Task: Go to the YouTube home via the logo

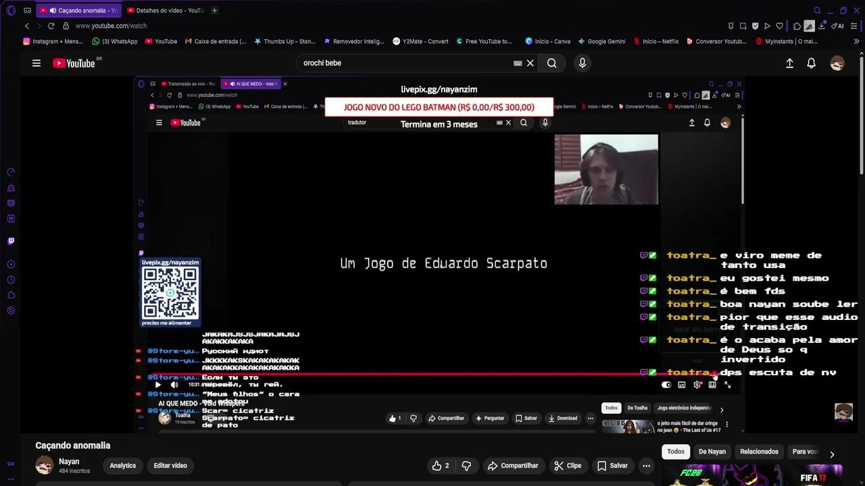Action: pos(74,63)
